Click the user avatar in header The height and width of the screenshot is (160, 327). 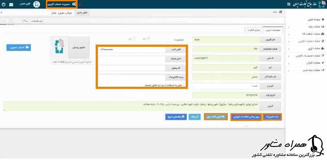[37, 4]
